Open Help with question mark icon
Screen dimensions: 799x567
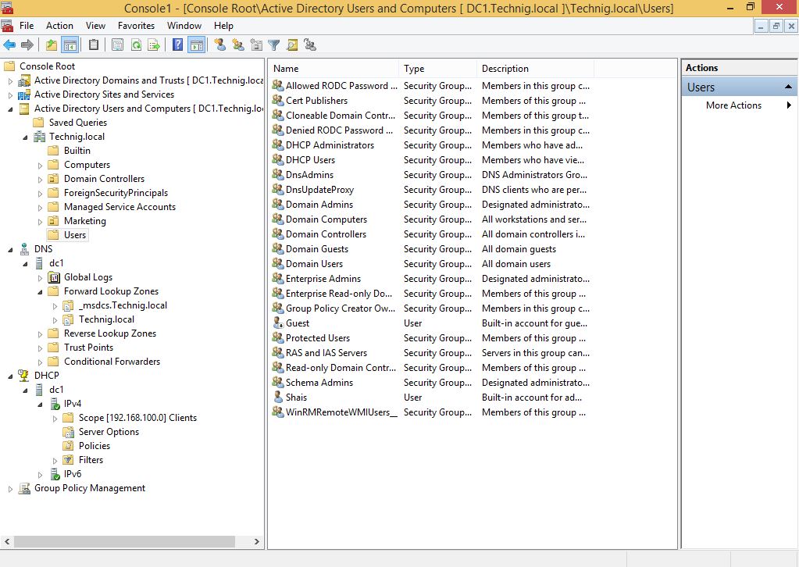tap(177, 45)
